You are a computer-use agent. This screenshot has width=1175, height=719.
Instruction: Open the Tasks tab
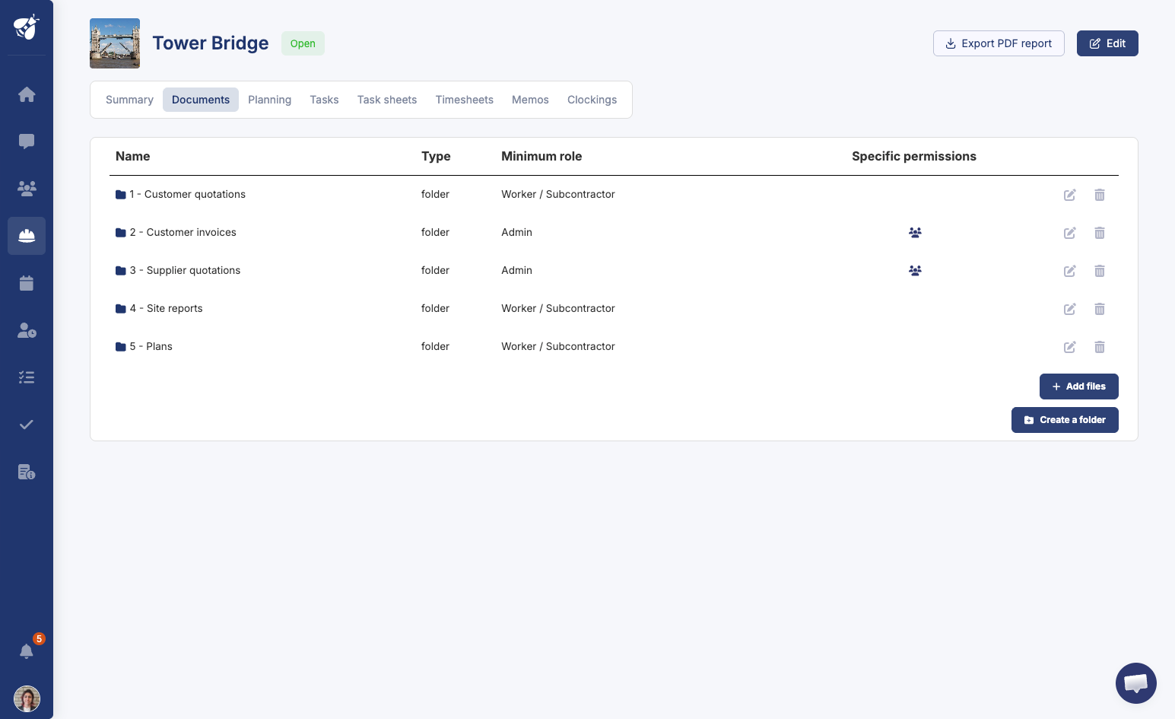coord(324,100)
